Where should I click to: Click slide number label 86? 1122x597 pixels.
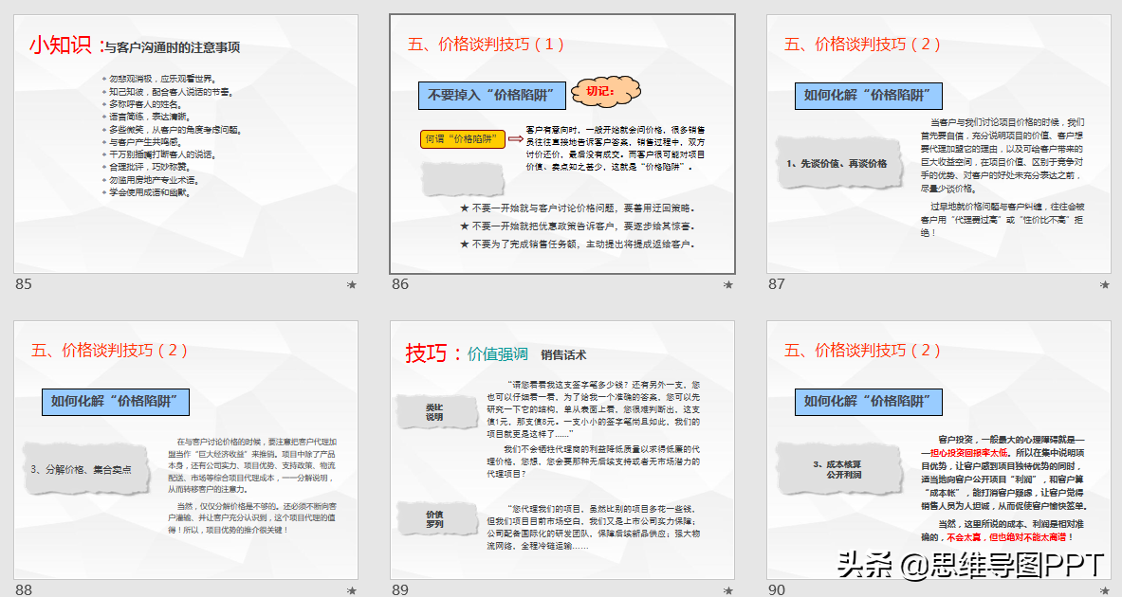point(400,284)
